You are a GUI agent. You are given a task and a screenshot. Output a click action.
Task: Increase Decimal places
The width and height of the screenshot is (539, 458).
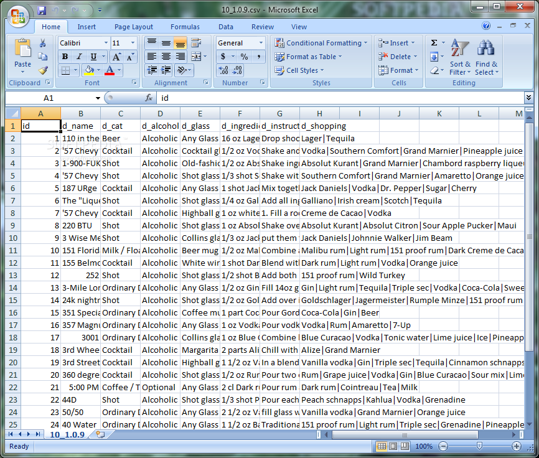pyautogui.click(x=223, y=70)
